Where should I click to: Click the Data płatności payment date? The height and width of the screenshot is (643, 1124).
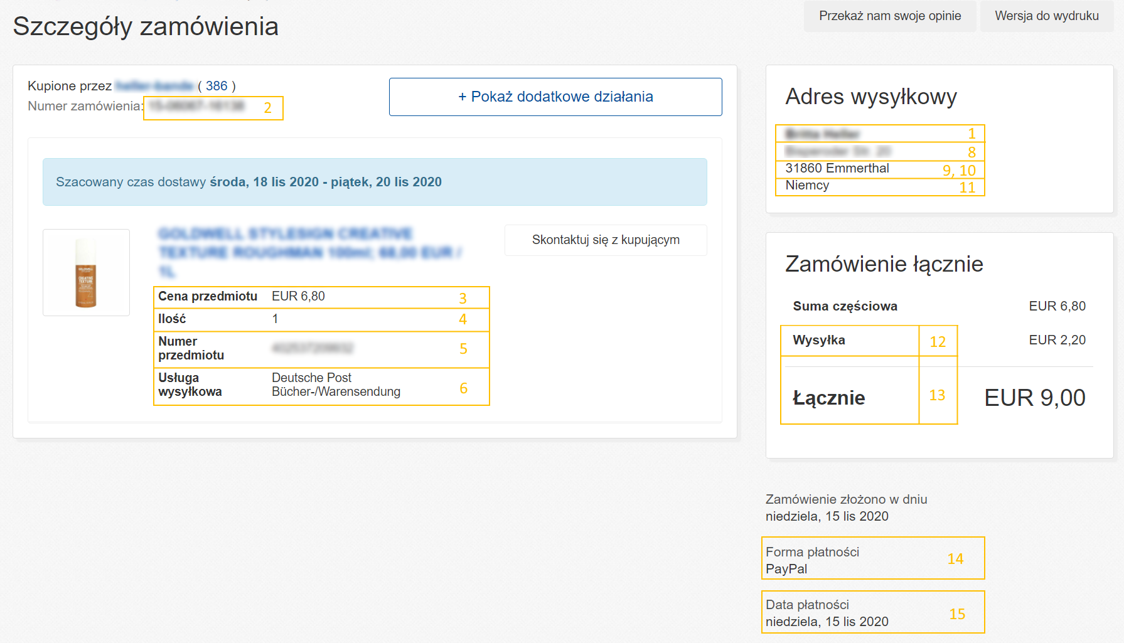coord(827,621)
